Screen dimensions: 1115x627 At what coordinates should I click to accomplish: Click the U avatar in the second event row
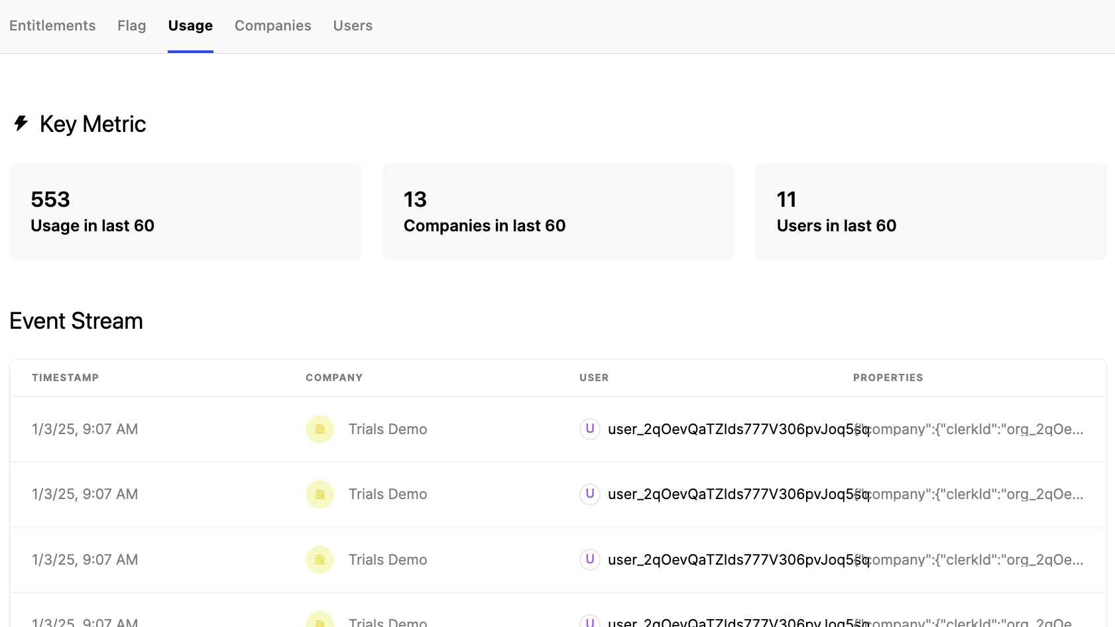click(x=589, y=494)
